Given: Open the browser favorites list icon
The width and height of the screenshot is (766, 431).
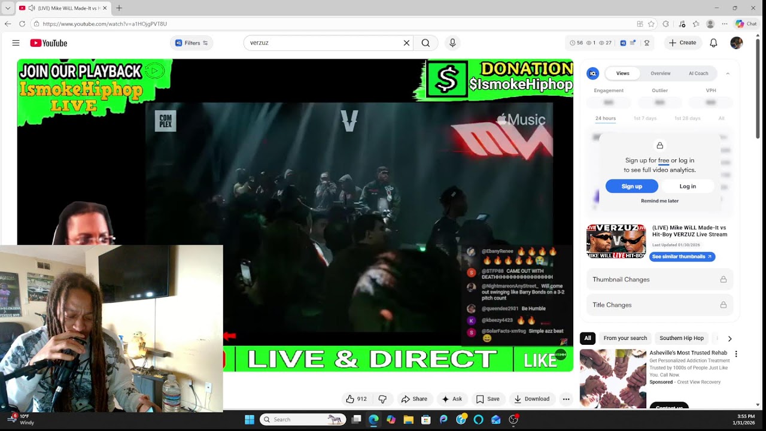Looking at the screenshot, I should (696, 24).
